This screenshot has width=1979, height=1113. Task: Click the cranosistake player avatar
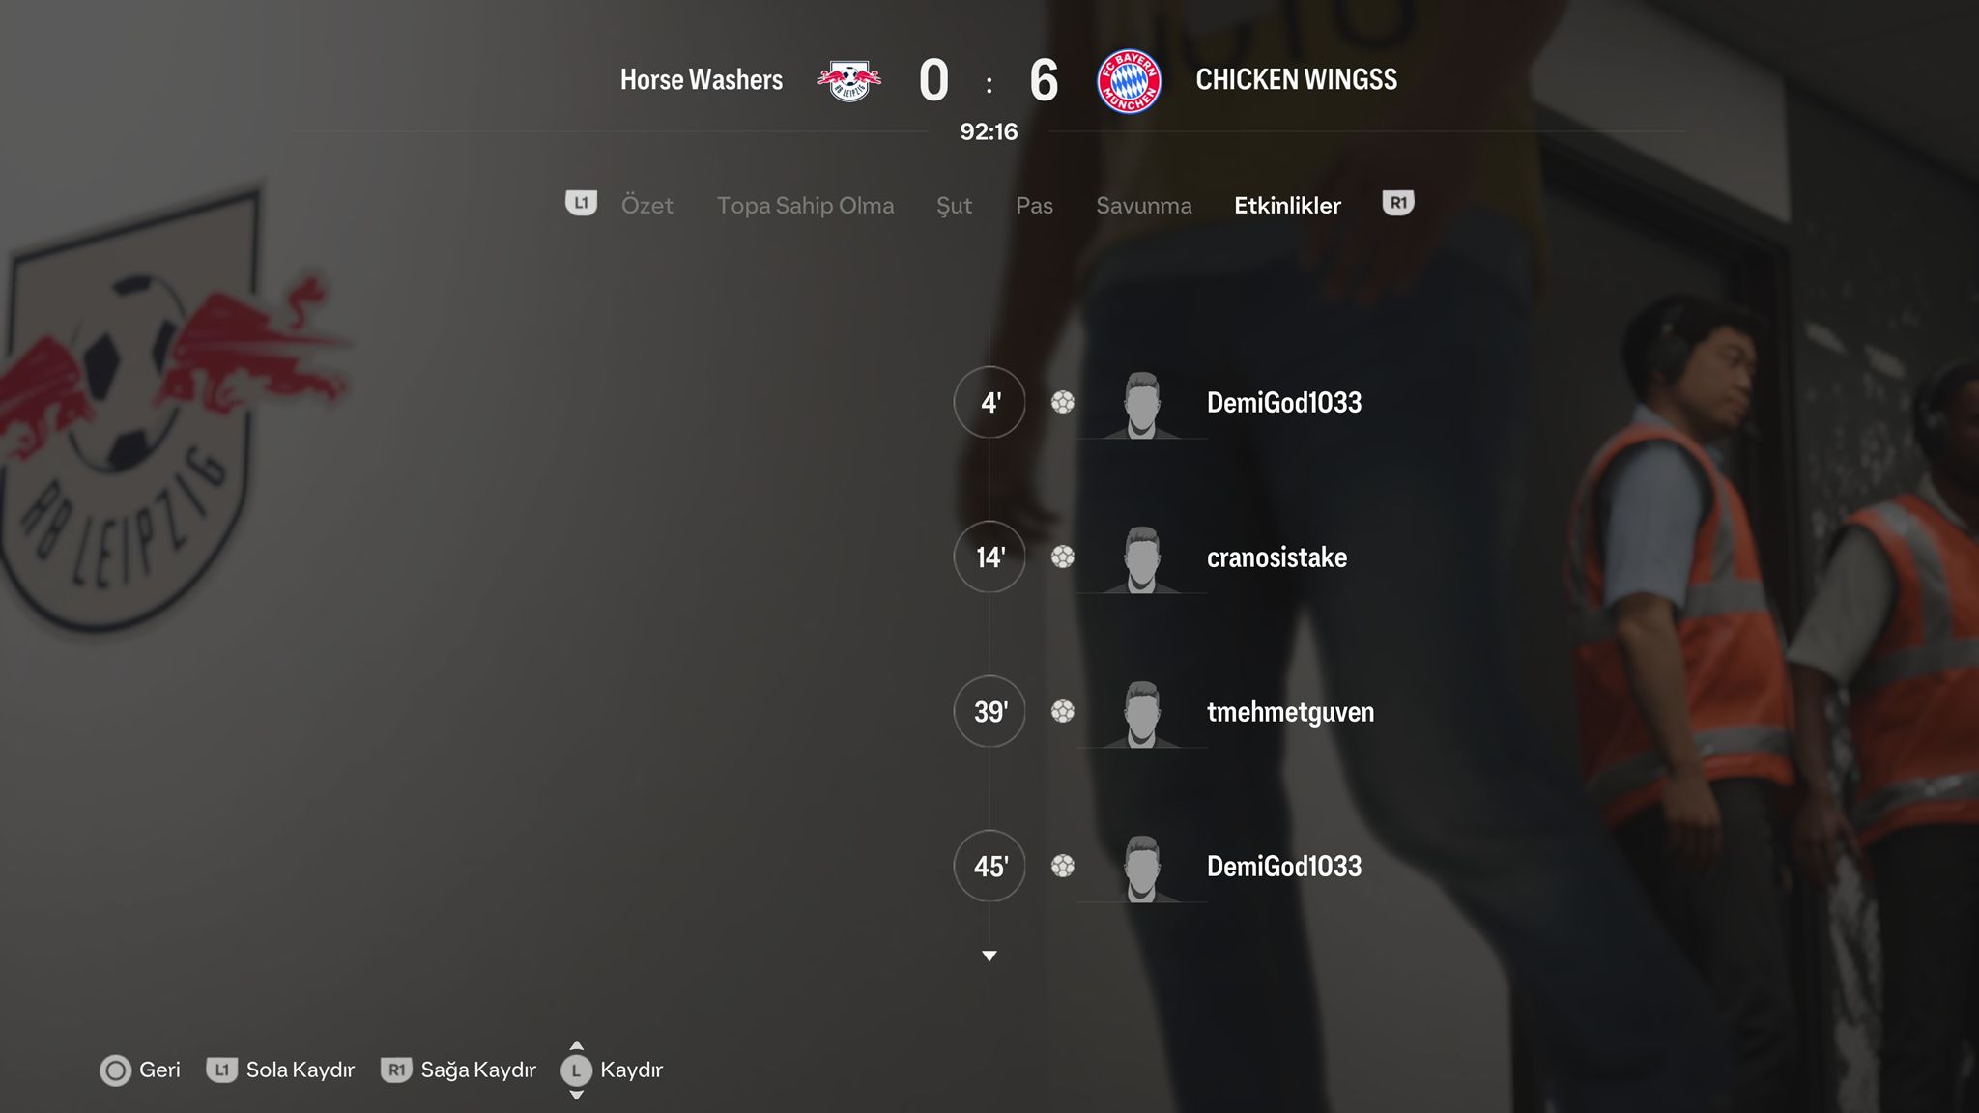click(x=1141, y=559)
